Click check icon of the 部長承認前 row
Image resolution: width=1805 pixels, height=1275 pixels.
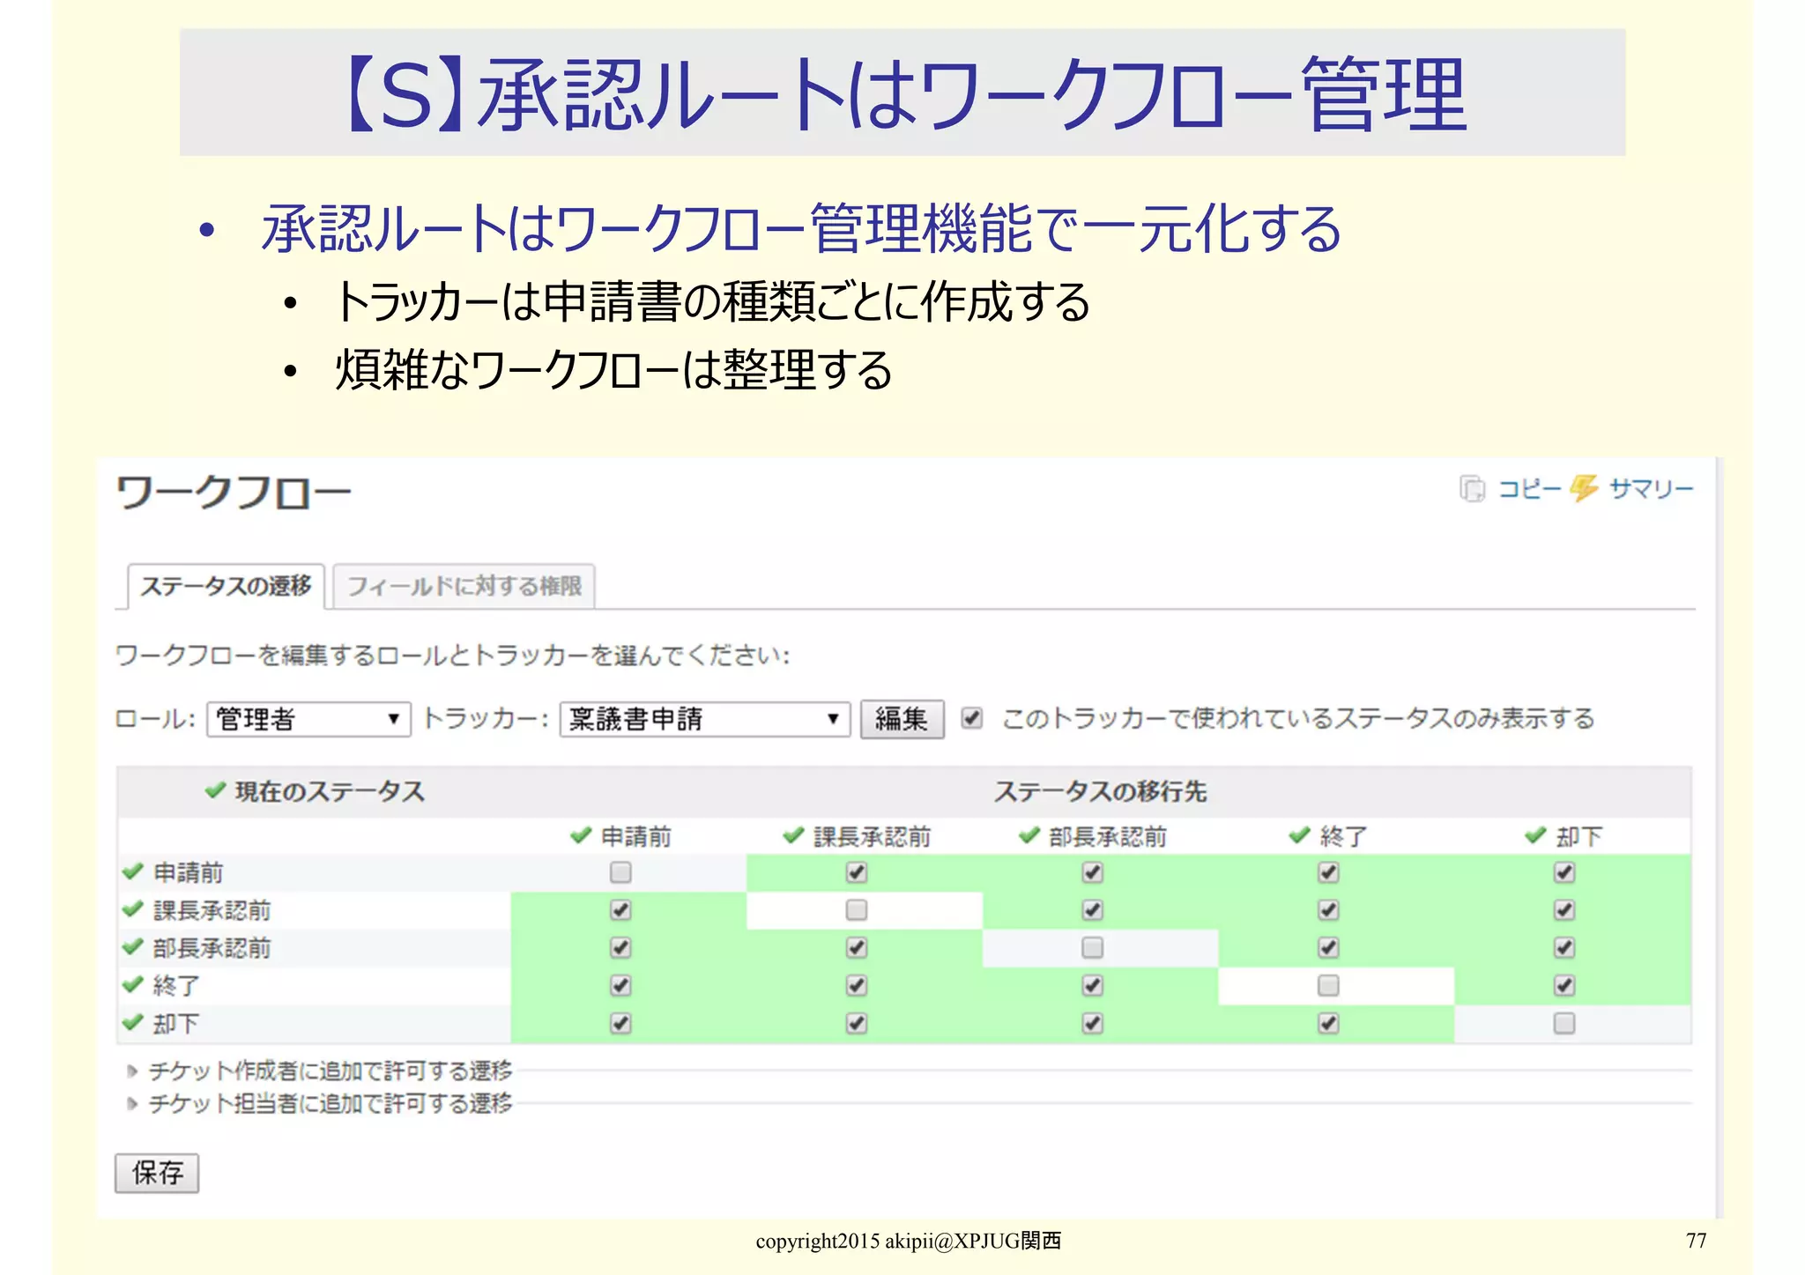pyautogui.click(x=132, y=947)
